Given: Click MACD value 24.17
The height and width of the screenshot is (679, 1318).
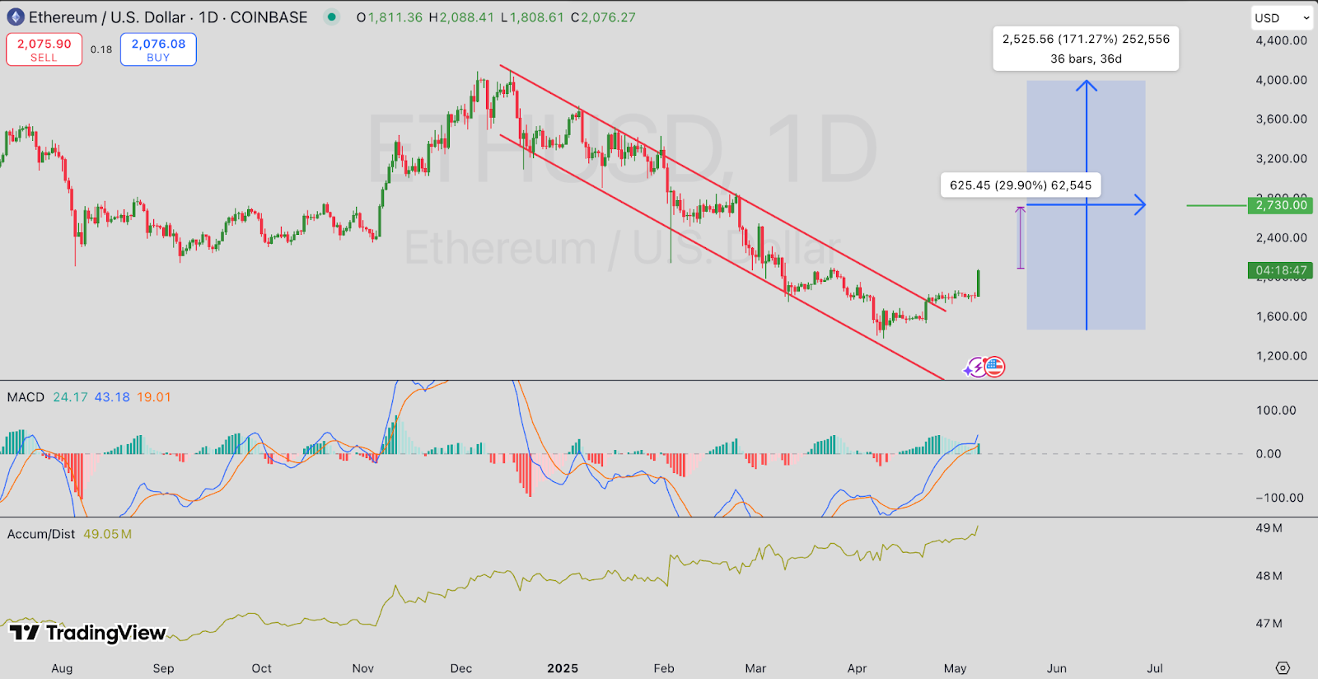Looking at the screenshot, I should point(70,397).
